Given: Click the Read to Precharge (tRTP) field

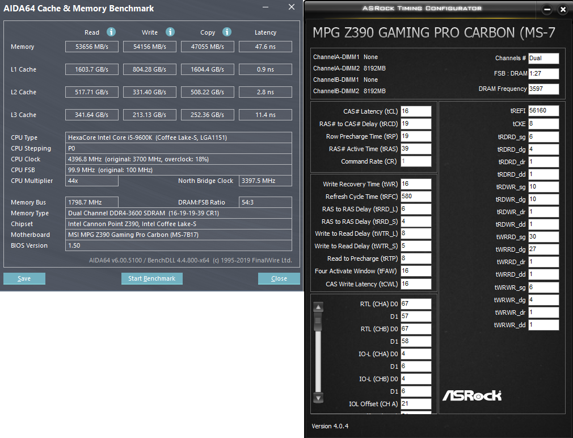Looking at the screenshot, I should pyautogui.click(x=416, y=258).
